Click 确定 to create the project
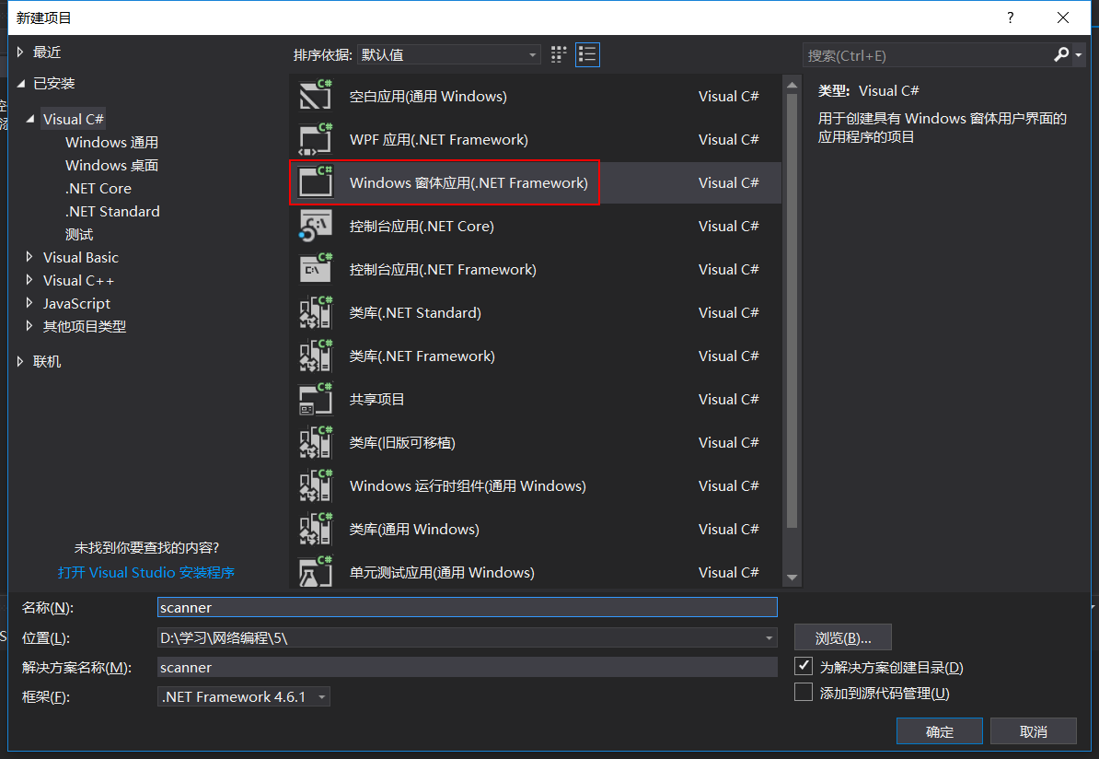Image resolution: width=1099 pixels, height=759 pixels. point(939,731)
